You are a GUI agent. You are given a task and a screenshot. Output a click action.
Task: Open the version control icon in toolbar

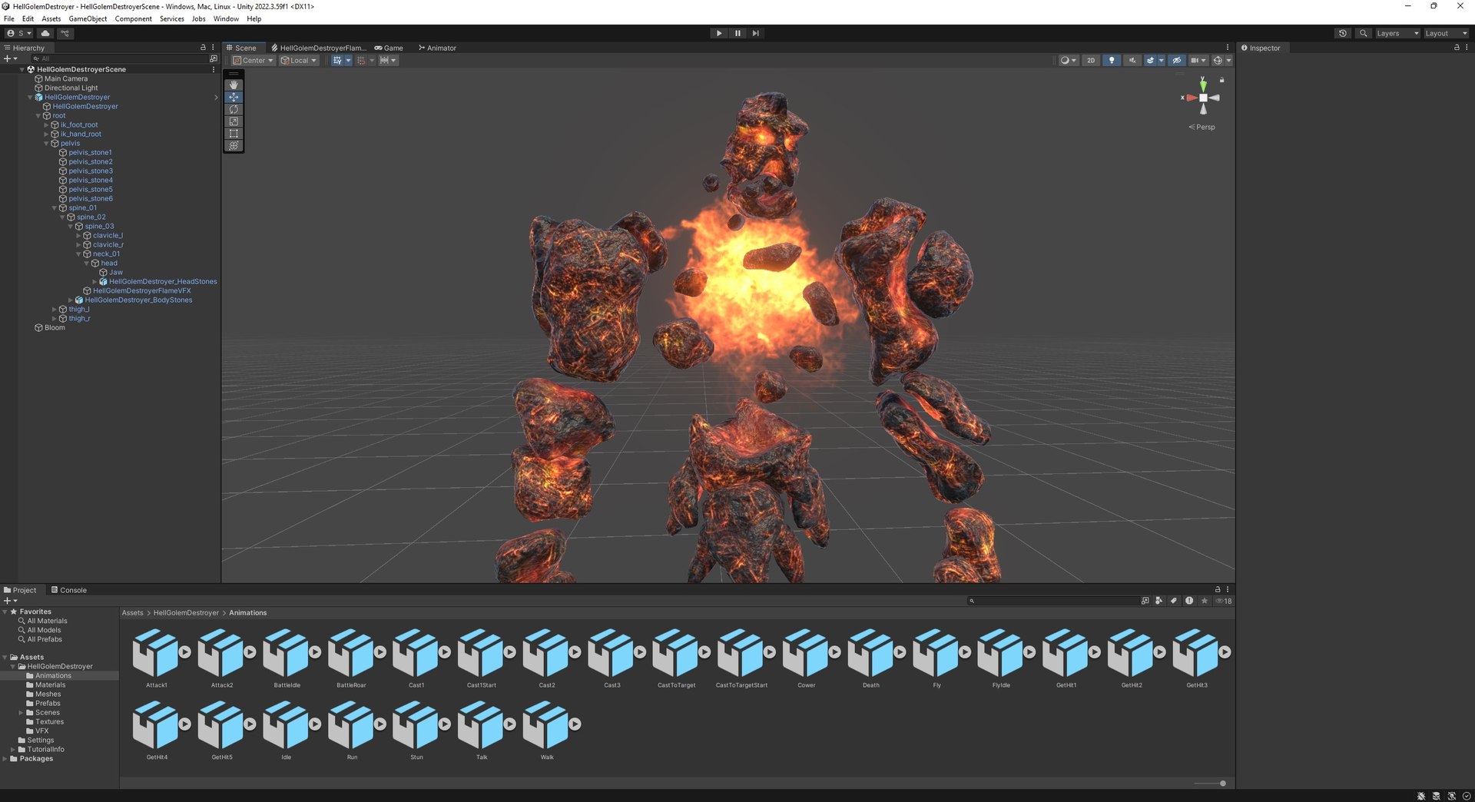[x=65, y=33]
